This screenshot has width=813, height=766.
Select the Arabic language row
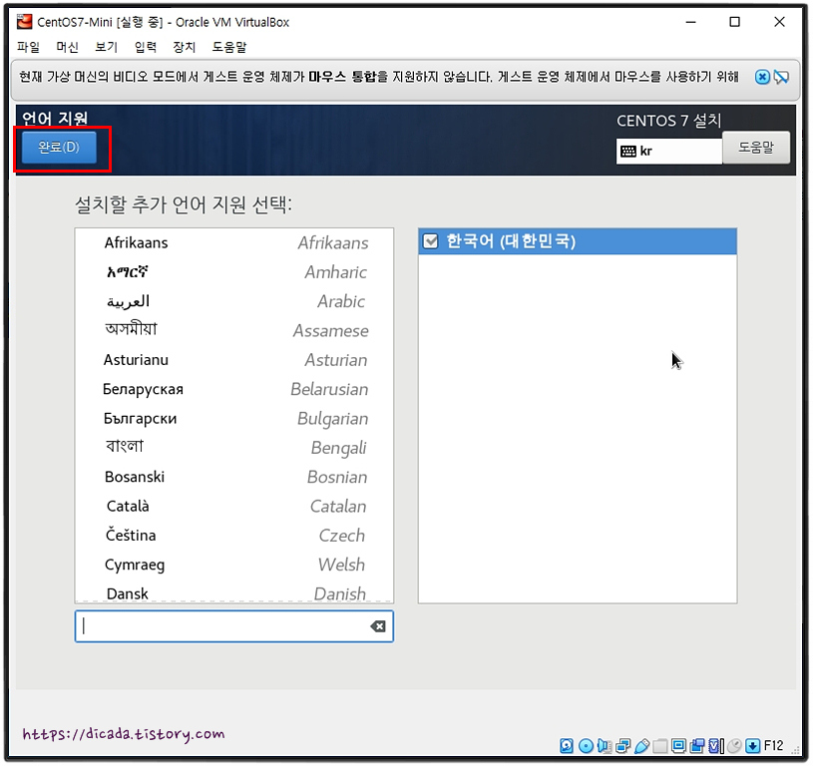coord(234,301)
